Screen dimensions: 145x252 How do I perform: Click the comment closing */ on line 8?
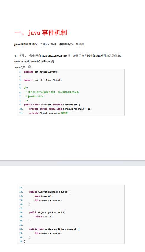27,101
